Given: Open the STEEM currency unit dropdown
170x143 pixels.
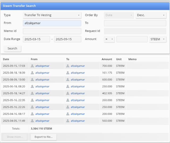Looking at the screenshot, I should point(158,39).
